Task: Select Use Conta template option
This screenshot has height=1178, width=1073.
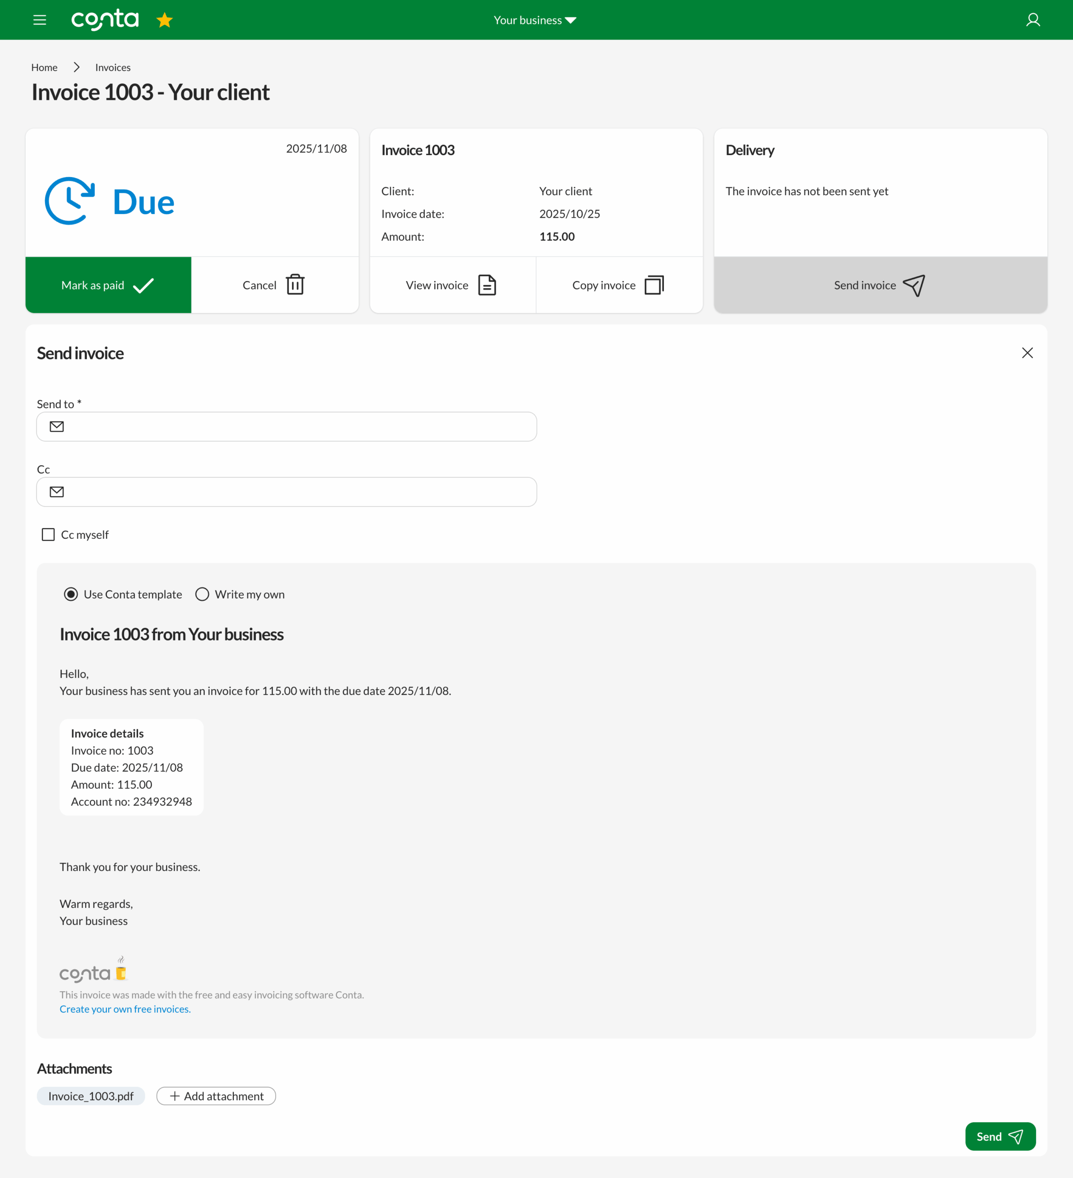Action: coord(71,594)
